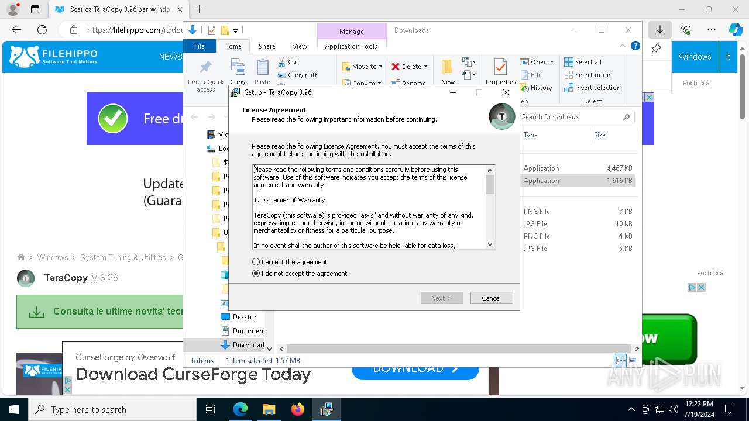This screenshot has height=421, width=749.
Task: Open the View ribbon tab
Action: 300,46
